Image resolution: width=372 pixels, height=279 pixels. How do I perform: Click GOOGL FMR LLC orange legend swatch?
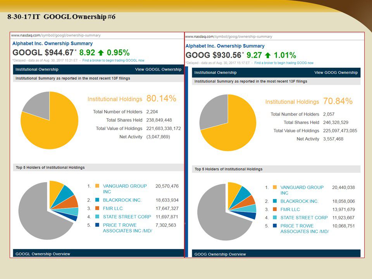[97, 208]
